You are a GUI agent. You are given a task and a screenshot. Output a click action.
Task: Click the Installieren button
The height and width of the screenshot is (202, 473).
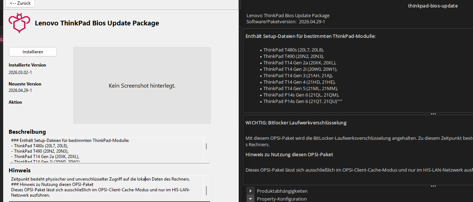[33, 52]
